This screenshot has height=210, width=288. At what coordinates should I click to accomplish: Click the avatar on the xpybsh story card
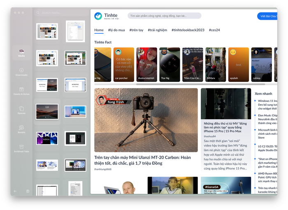(x=233, y=52)
